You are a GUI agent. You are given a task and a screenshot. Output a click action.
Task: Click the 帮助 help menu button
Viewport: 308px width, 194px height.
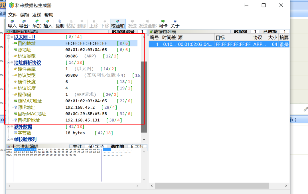point(48,15)
